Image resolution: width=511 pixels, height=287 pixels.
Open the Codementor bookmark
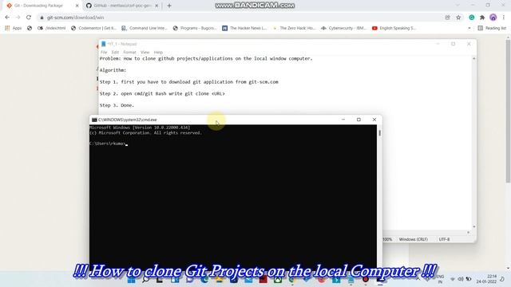coord(93,29)
